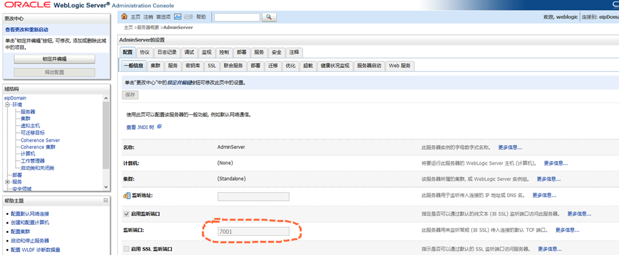The width and height of the screenshot is (619, 255).
Task: Select the 控制 tab
Action: [x=224, y=52]
